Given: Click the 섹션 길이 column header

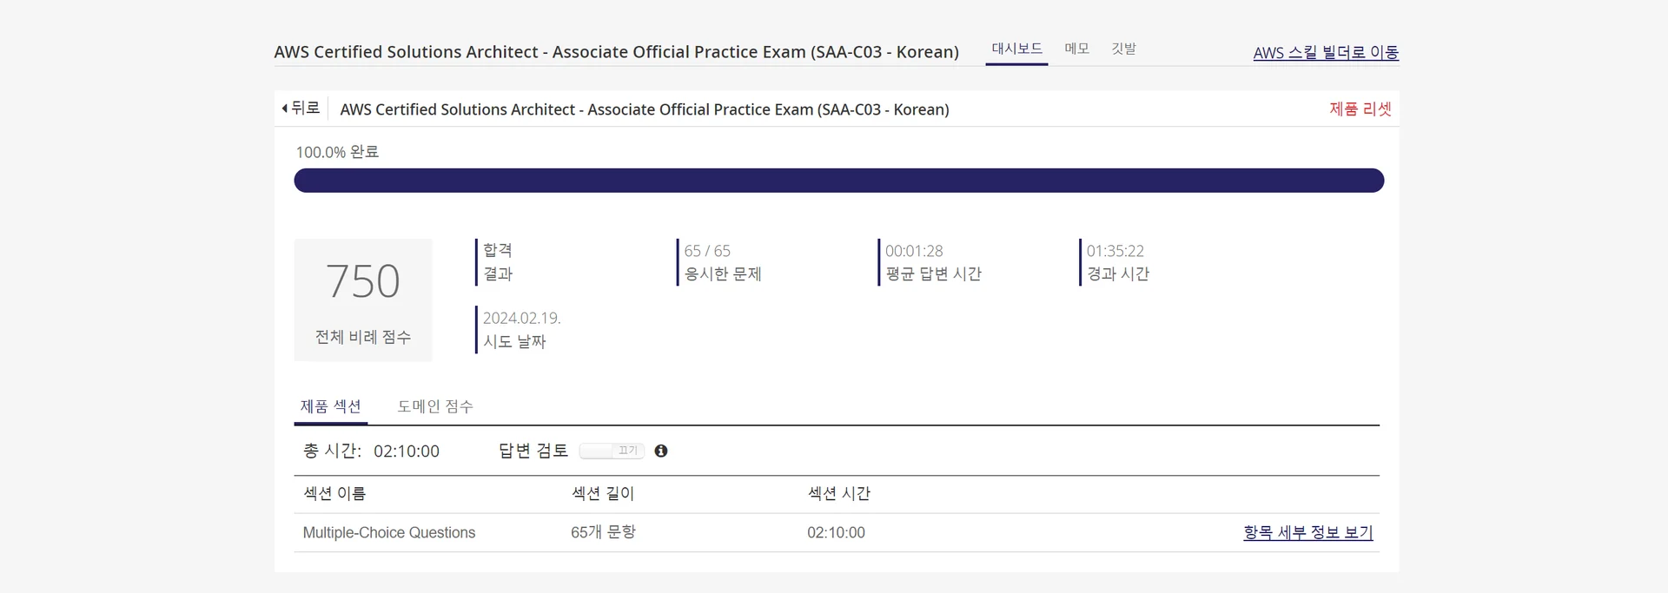Looking at the screenshot, I should click(603, 493).
